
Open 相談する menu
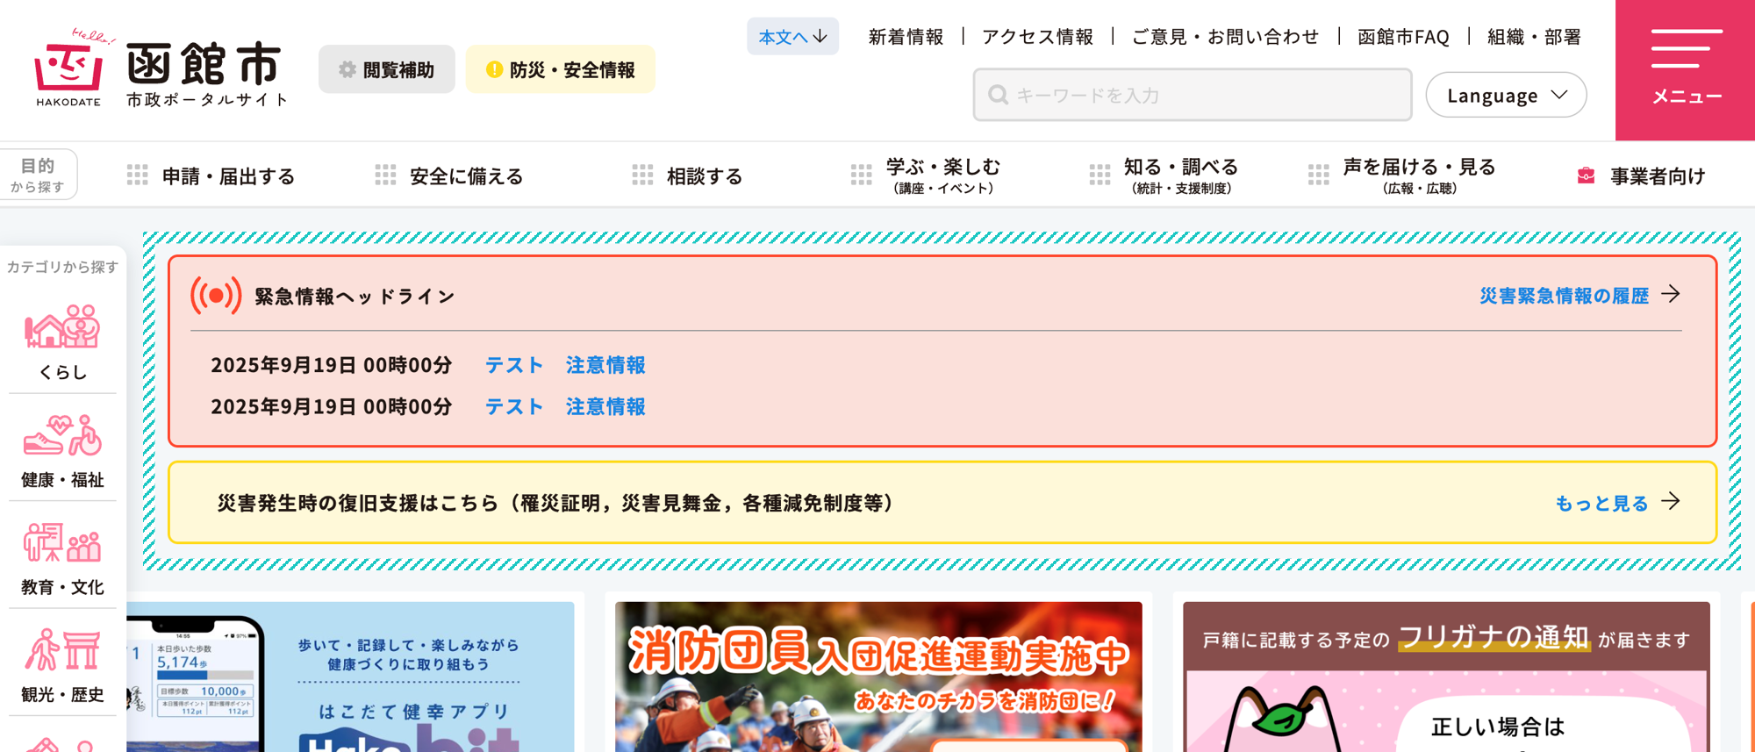coord(687,175)
